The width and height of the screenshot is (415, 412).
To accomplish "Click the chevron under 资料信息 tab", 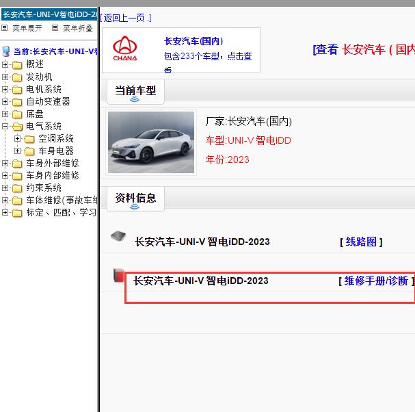I will click(x=135, y=206).
